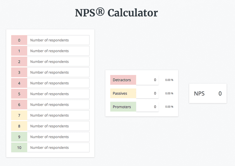Screen dimensions: 235x166
Task: Click the respondents field for score 1
Action: 58,51
